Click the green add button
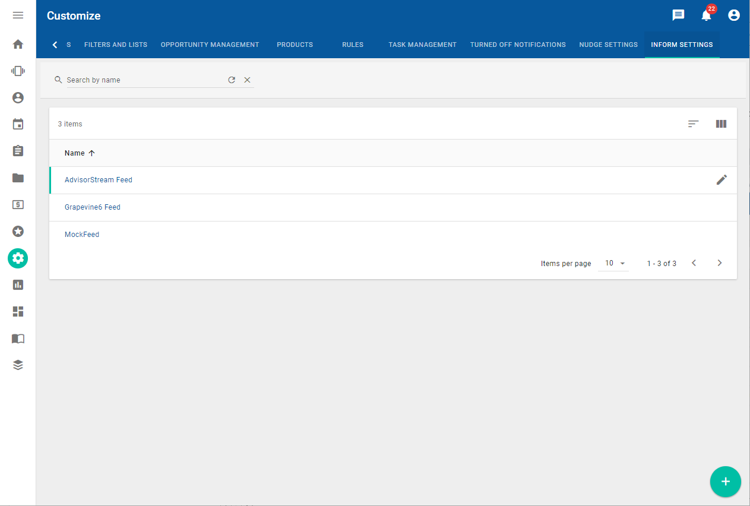 (725, 482)
